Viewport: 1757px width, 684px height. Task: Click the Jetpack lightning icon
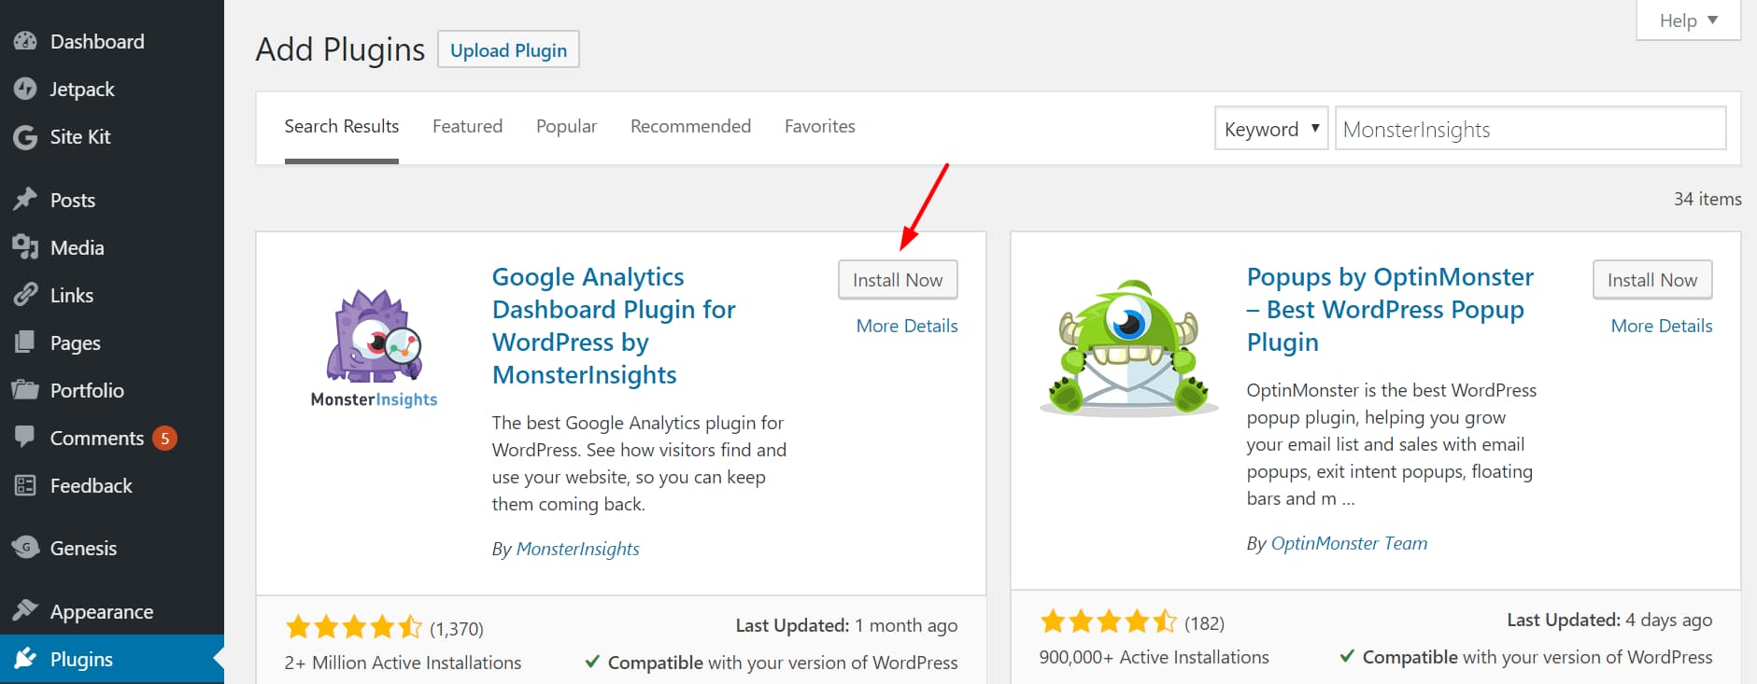pyautogui.click(x=25, y=89)
